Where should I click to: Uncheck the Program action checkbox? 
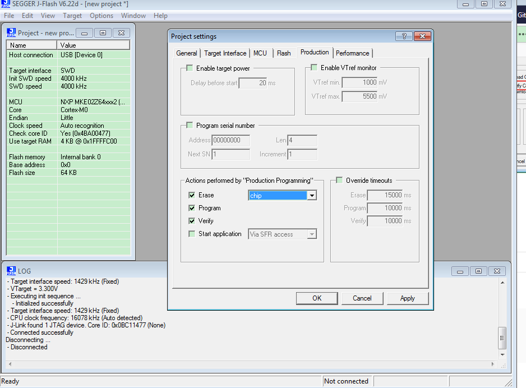coord(192,208)
